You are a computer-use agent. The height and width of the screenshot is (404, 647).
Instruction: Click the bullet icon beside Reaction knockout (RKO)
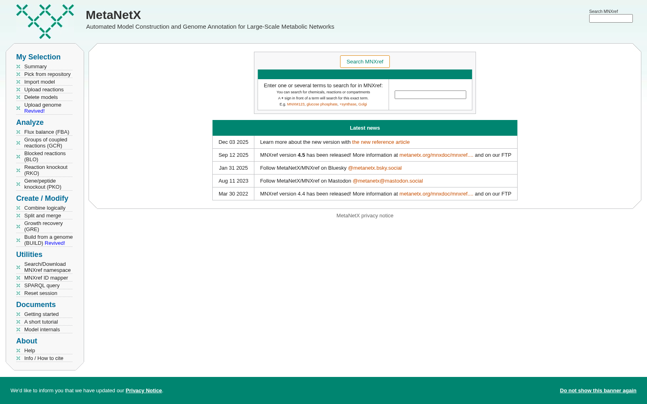point(18,170)
